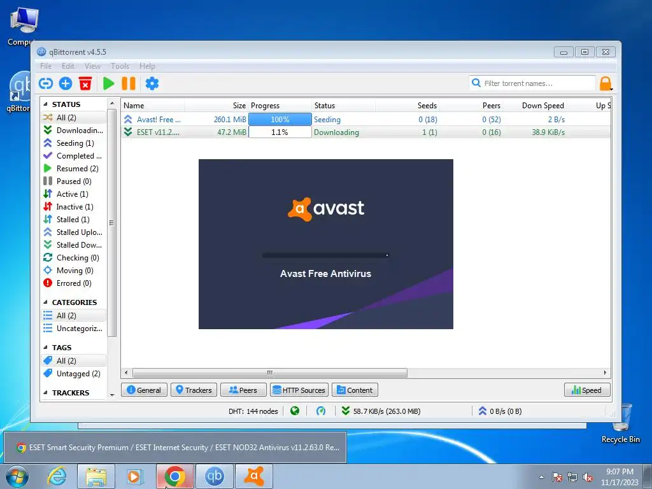Select the Active (1) filter

pos(74,194)
